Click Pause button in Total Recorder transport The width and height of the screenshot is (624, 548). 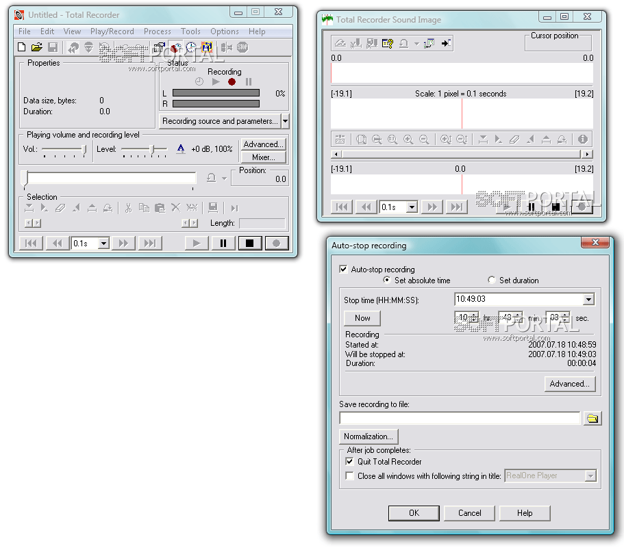tap(223, 243)
